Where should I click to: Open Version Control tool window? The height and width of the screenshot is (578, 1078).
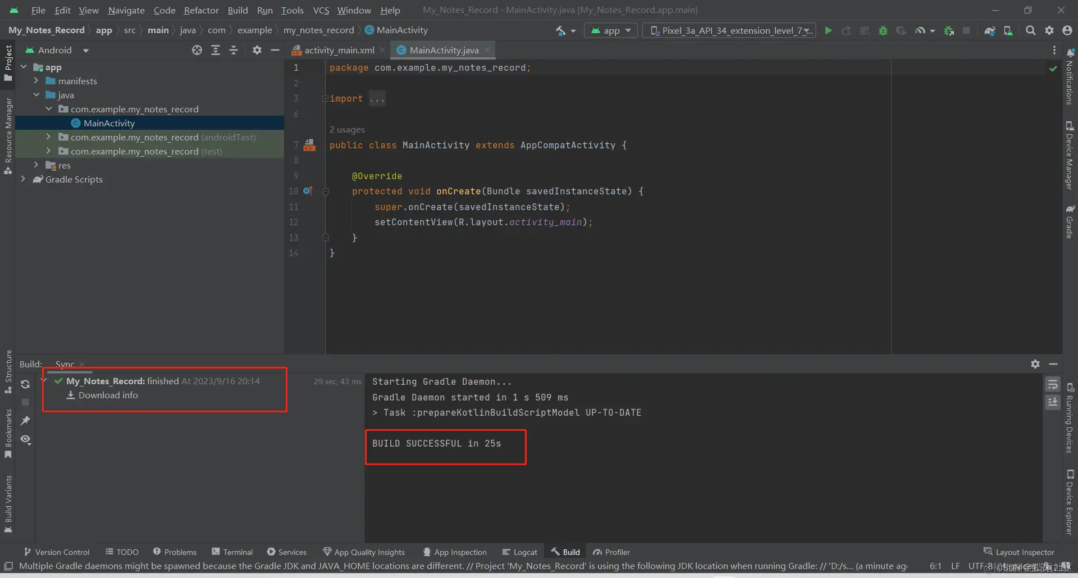coord(56,552)
